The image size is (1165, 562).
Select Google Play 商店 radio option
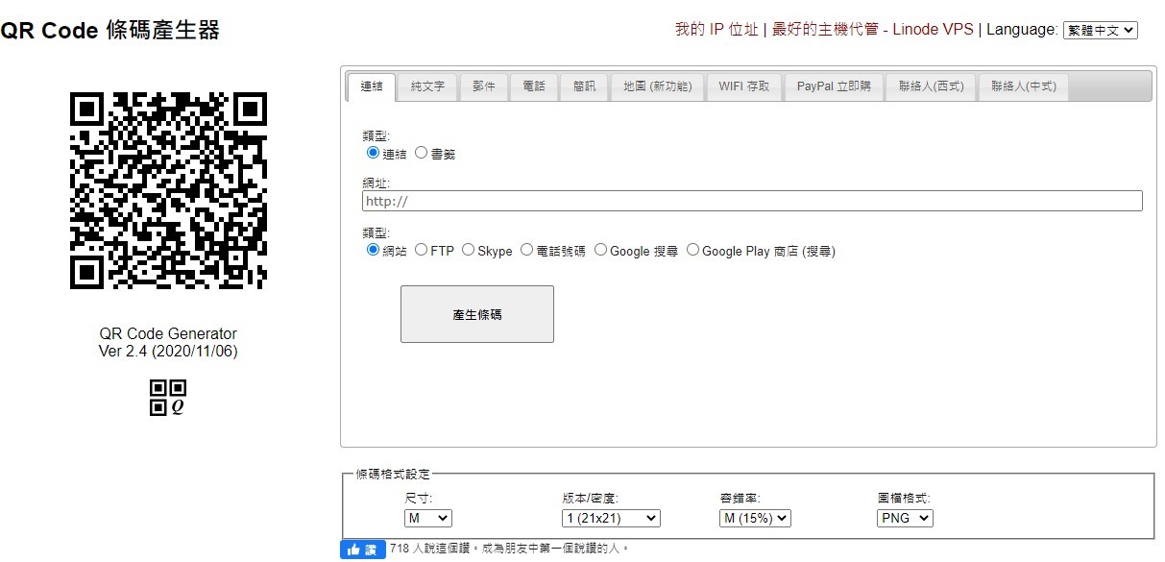(692, 250)
